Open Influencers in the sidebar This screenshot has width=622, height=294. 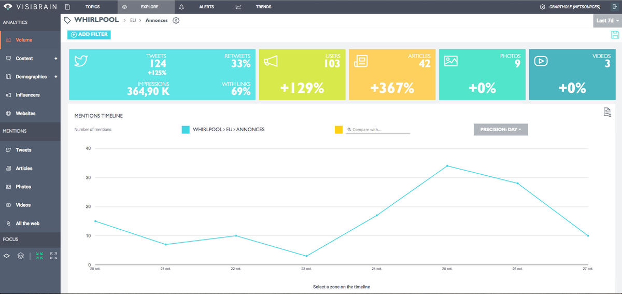(x=27, y=95)
